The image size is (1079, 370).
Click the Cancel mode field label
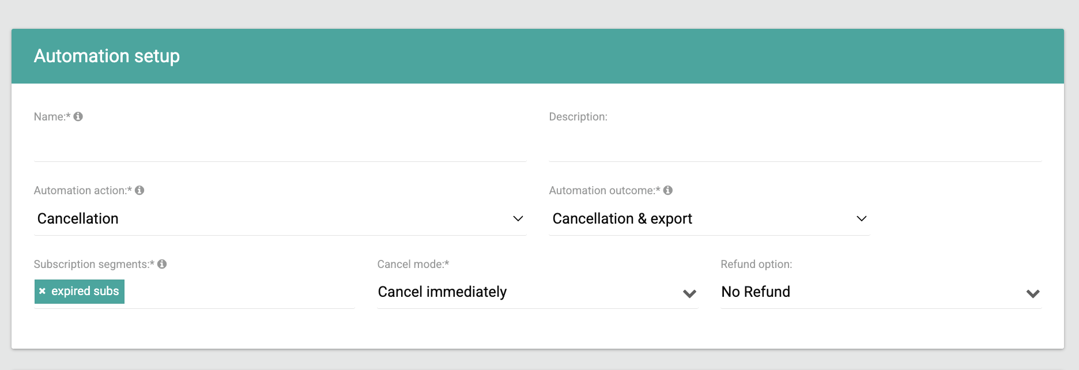pyautogui.click(x=413, y=264)
